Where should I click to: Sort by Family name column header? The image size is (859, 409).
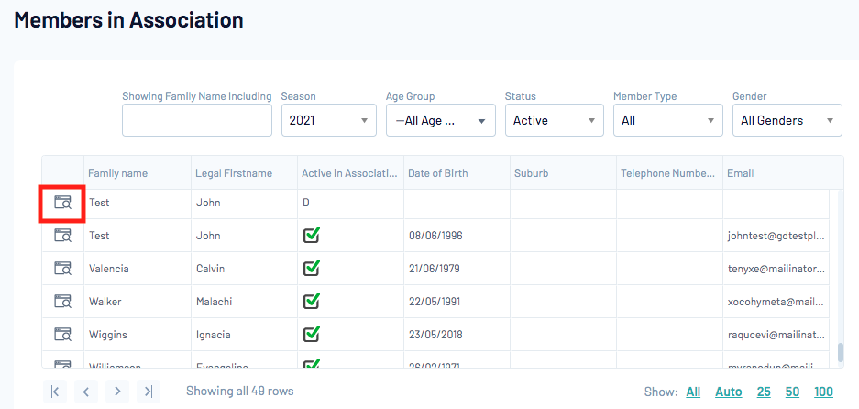point(117,173)
